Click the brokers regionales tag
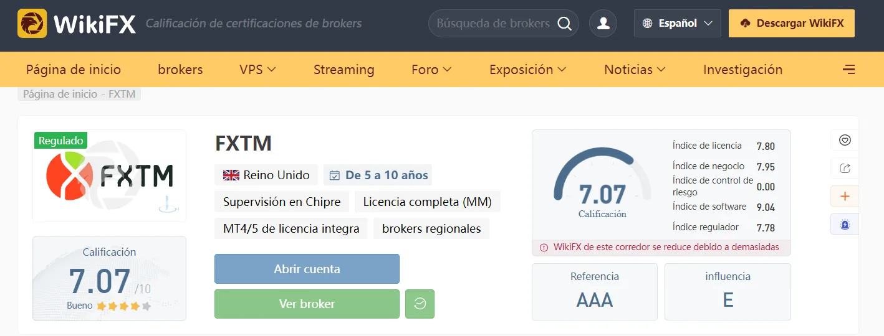884x336 pixels. click(431, 228)
